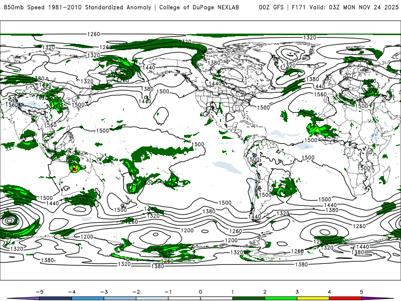Screen dimensions: 401x301
Task: Click the yellow 3 to 4 colorbar segment
Action: tap(313, 298)
